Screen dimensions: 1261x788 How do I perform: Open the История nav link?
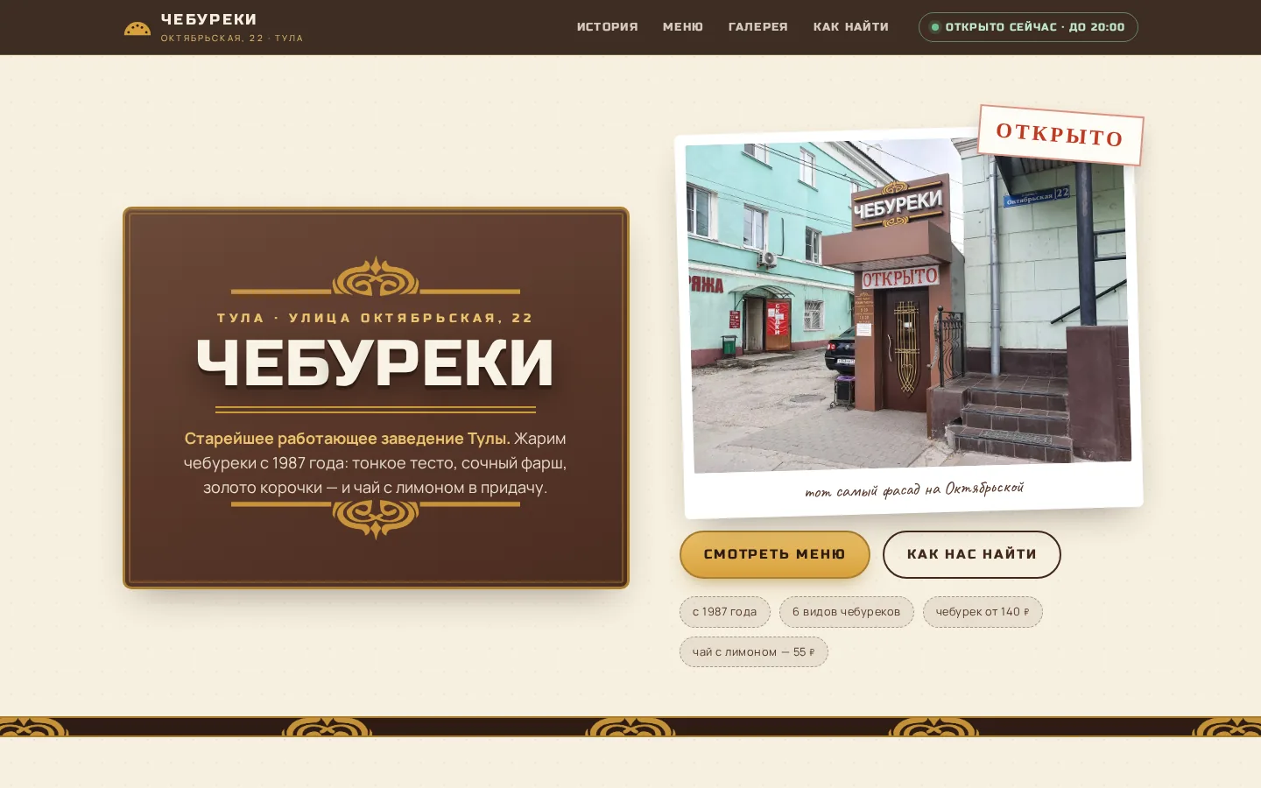point(608,27)
